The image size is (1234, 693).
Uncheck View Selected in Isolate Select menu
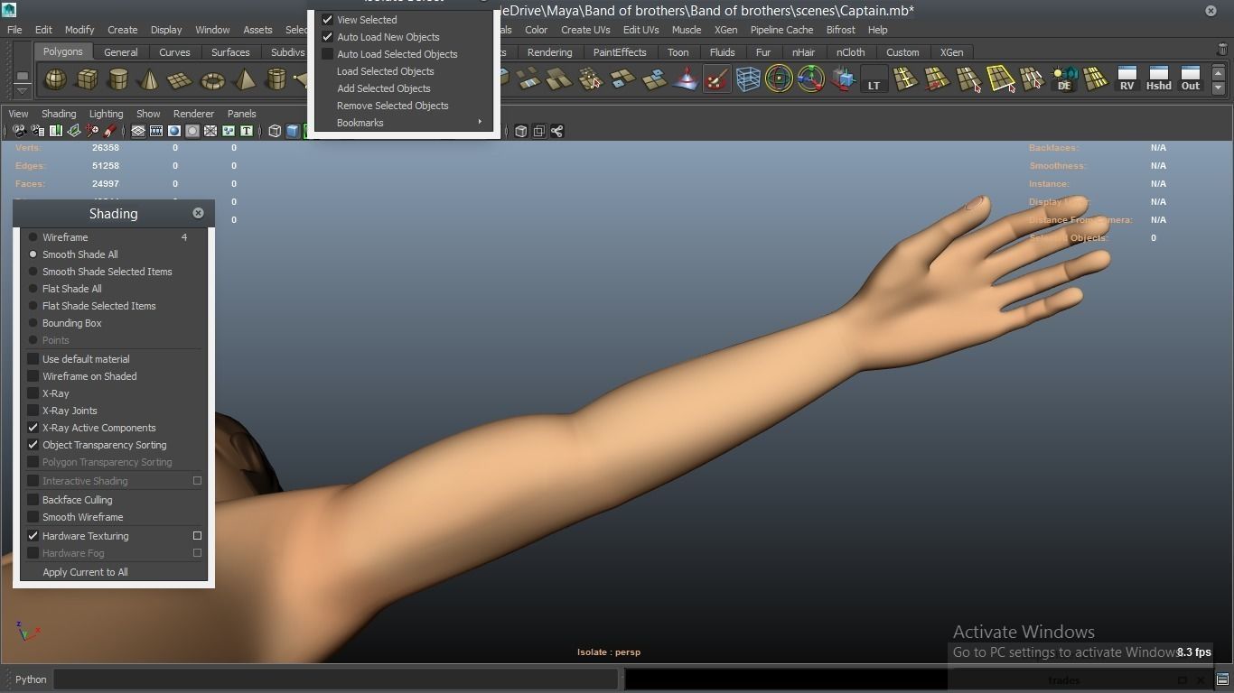click(328, 20)
